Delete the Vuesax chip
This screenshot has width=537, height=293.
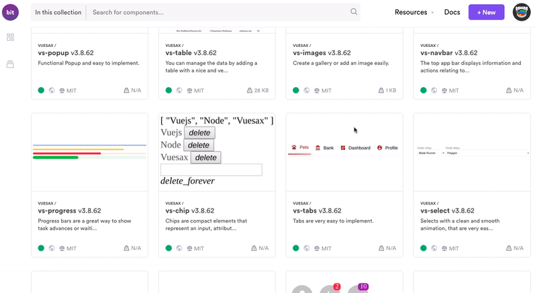206,158
